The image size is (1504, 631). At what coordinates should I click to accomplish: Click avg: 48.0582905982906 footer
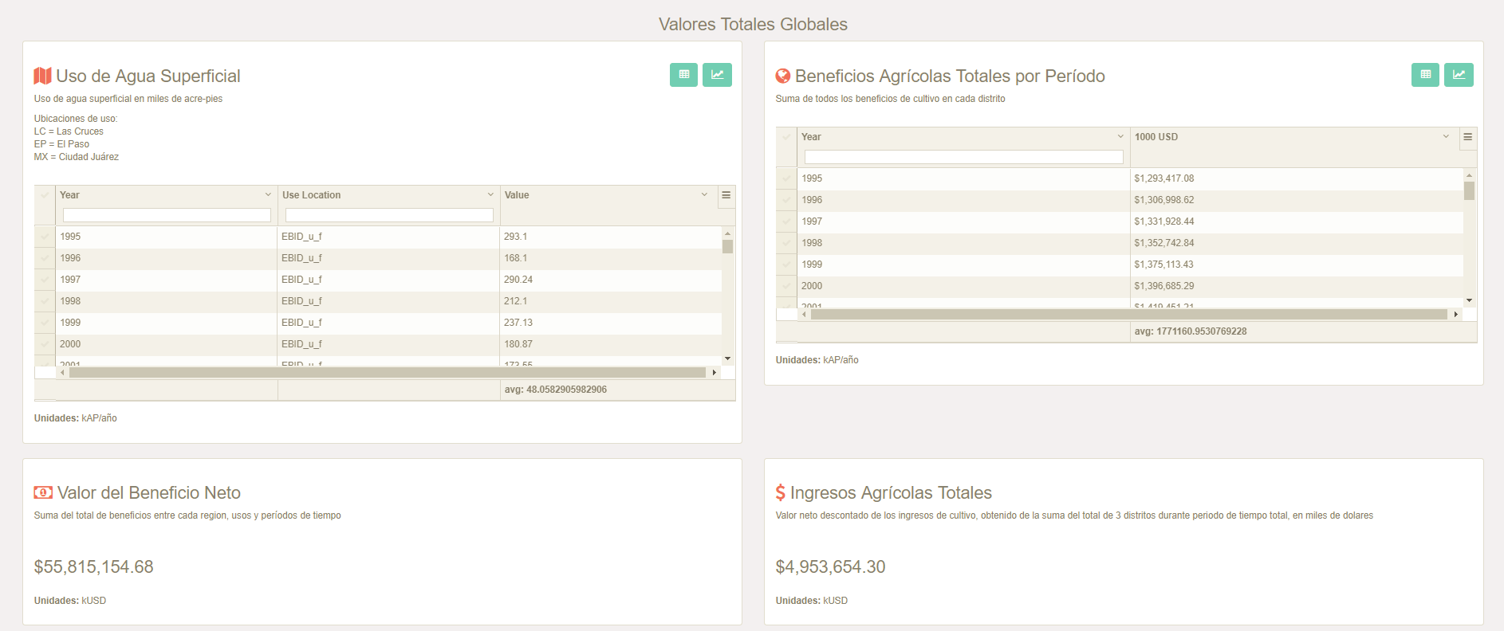[555, 390]
